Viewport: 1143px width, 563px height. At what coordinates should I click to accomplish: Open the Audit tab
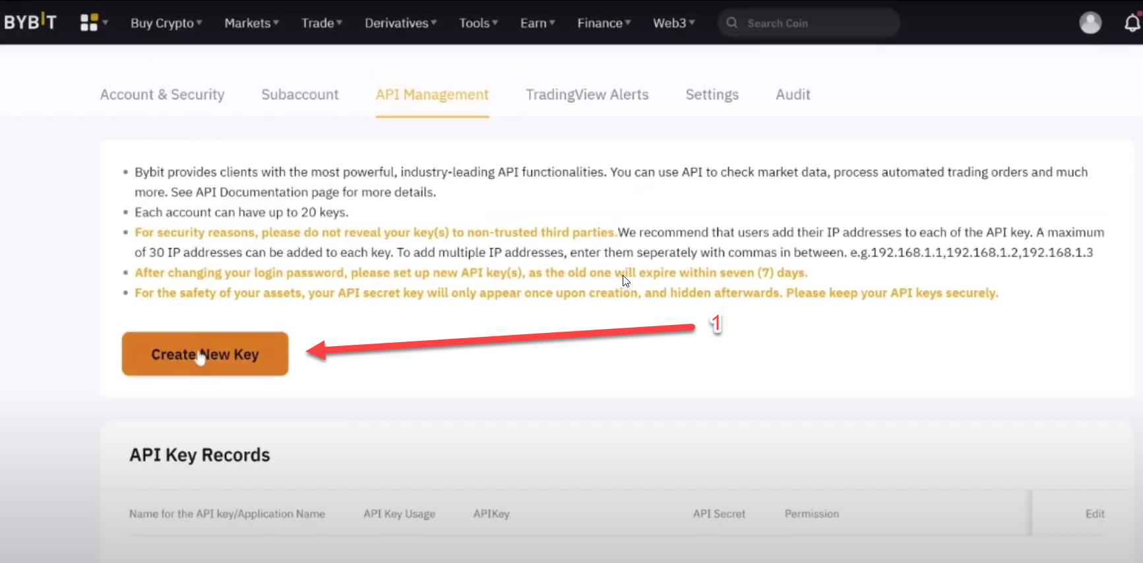(x=793, y=94)
